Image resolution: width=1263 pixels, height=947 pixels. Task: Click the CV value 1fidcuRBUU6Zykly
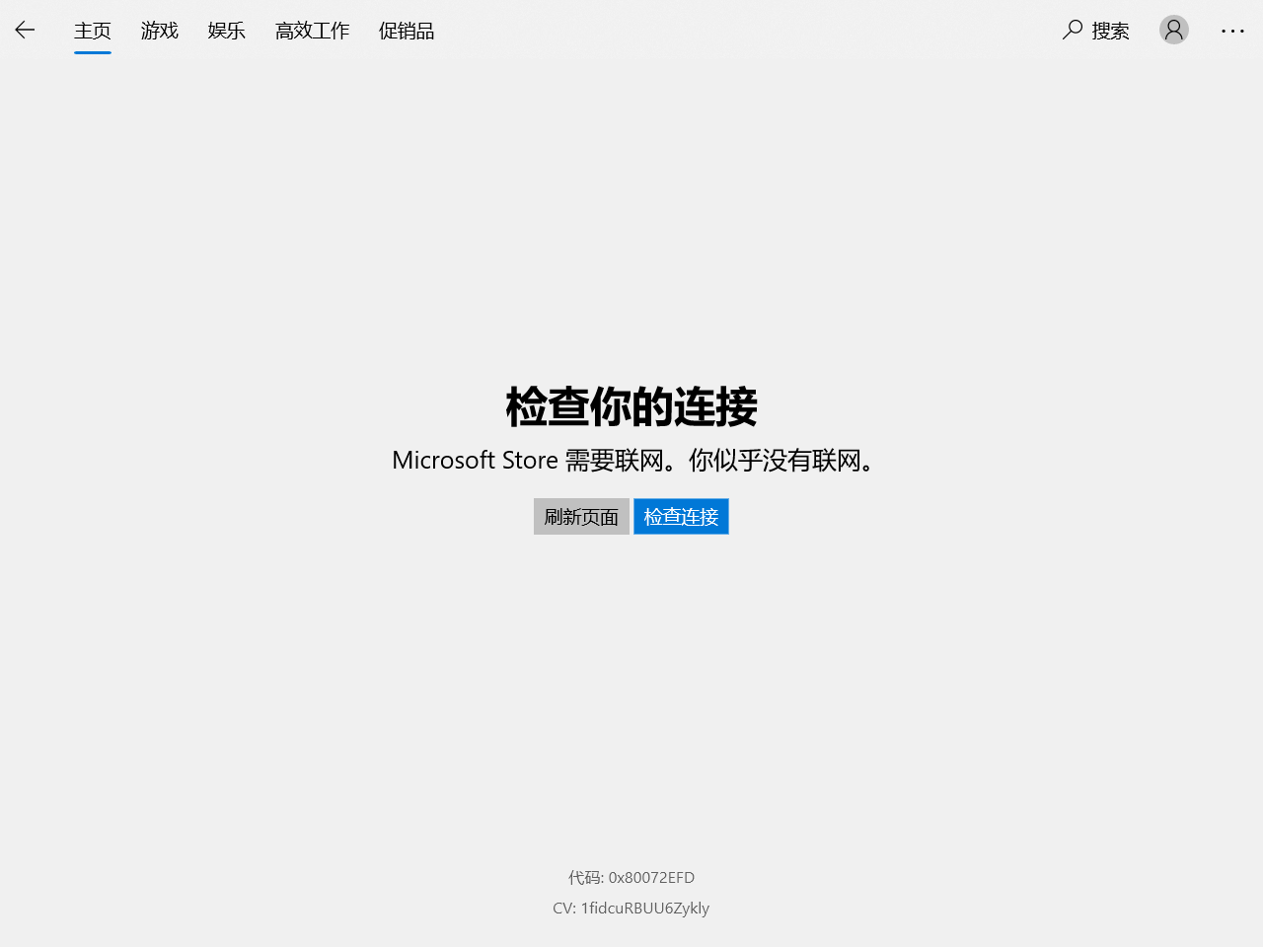pos(644,908)
